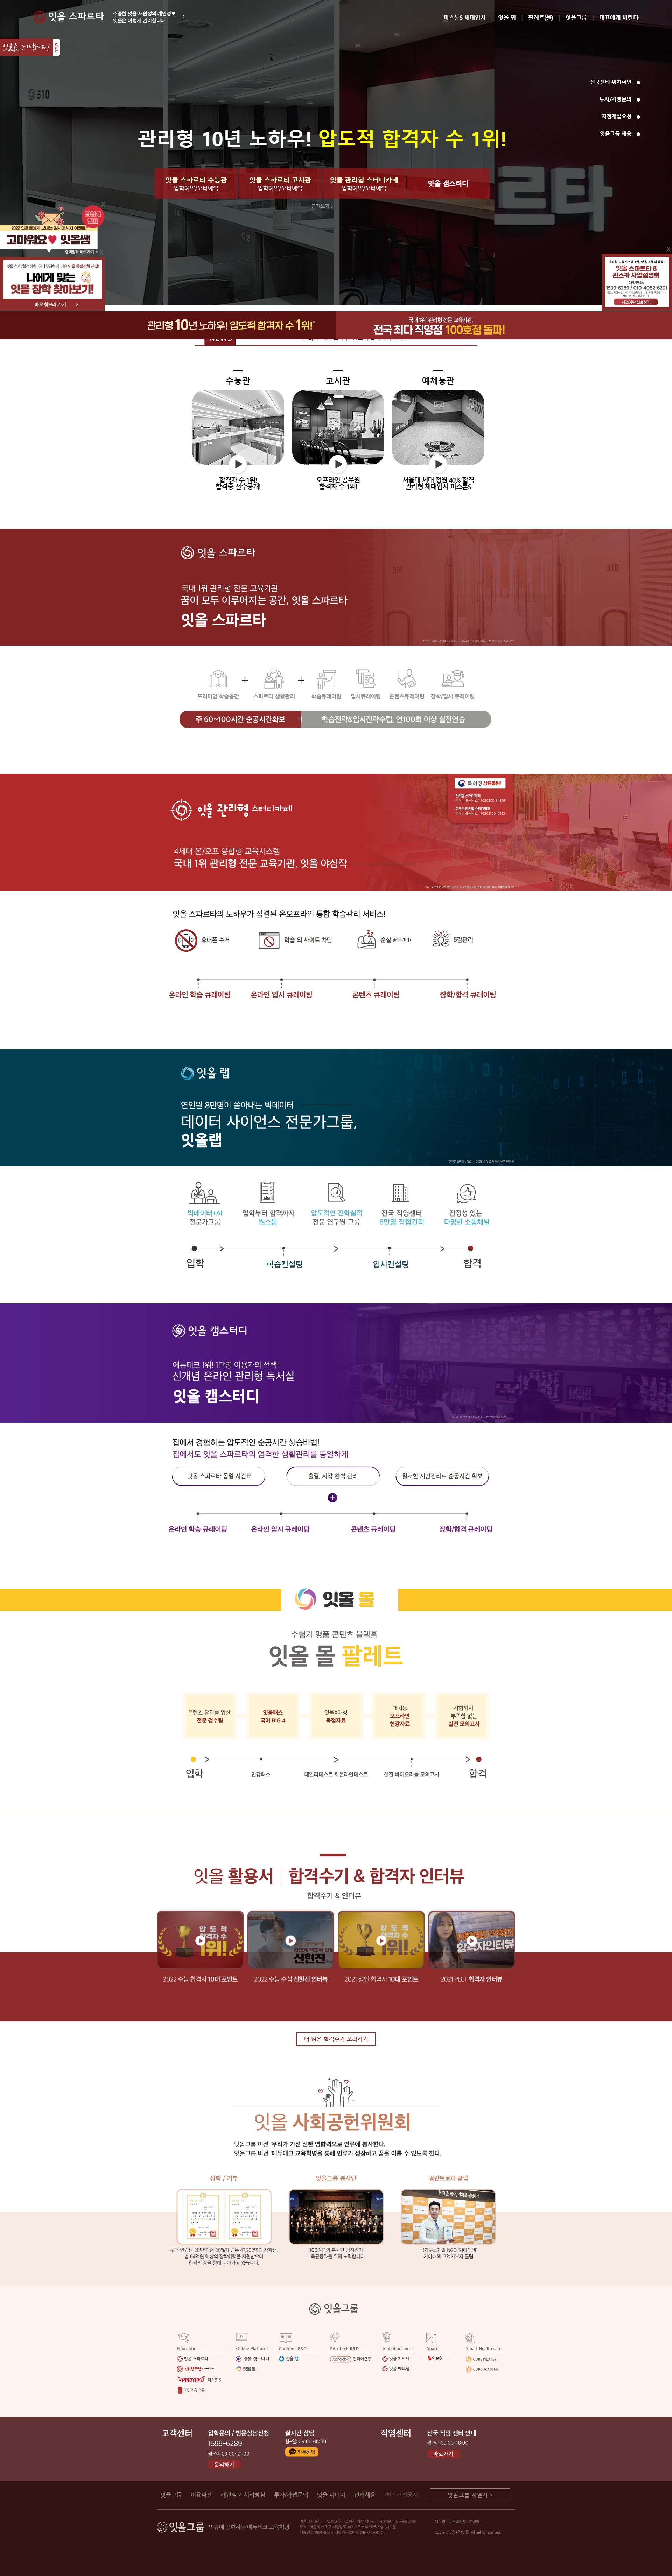Click the 입시컨설팅 timeline step
Viewport: 672px width, 2576px height.
[x=390, y=1264]
